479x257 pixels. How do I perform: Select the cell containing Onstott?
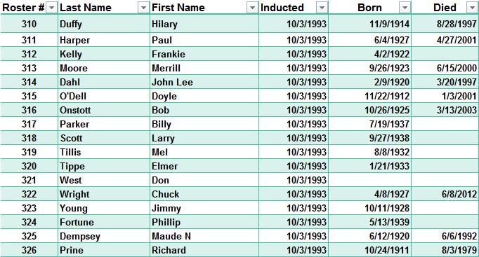click(103, 110)
